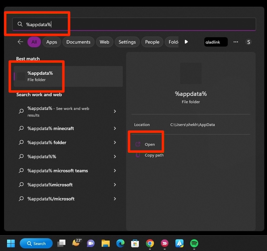Expand %appdata% folder suggestion chevron
The image size is (267, 251).
[x=115, y=142]
